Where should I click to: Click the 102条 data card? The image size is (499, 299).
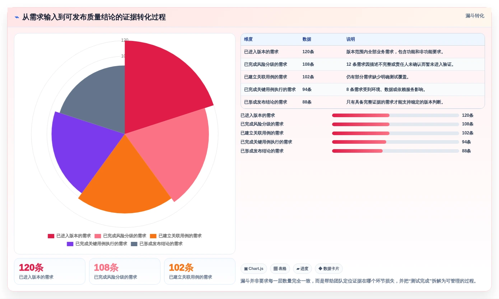click(200, 271)
